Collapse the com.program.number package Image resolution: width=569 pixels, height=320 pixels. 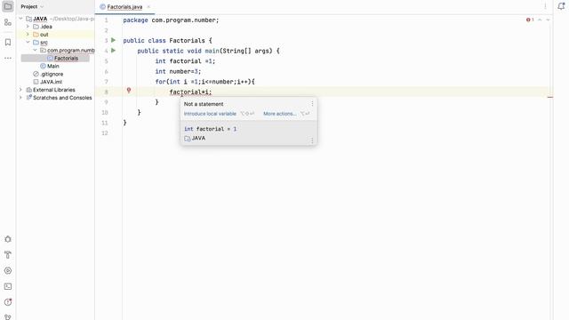point(36,50)
